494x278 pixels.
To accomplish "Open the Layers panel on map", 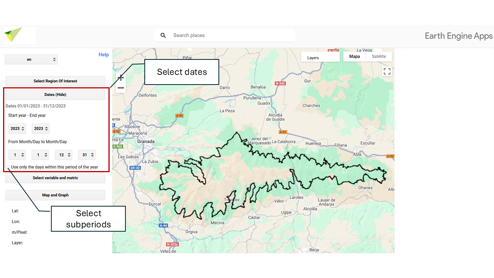I will pos(320,58).
